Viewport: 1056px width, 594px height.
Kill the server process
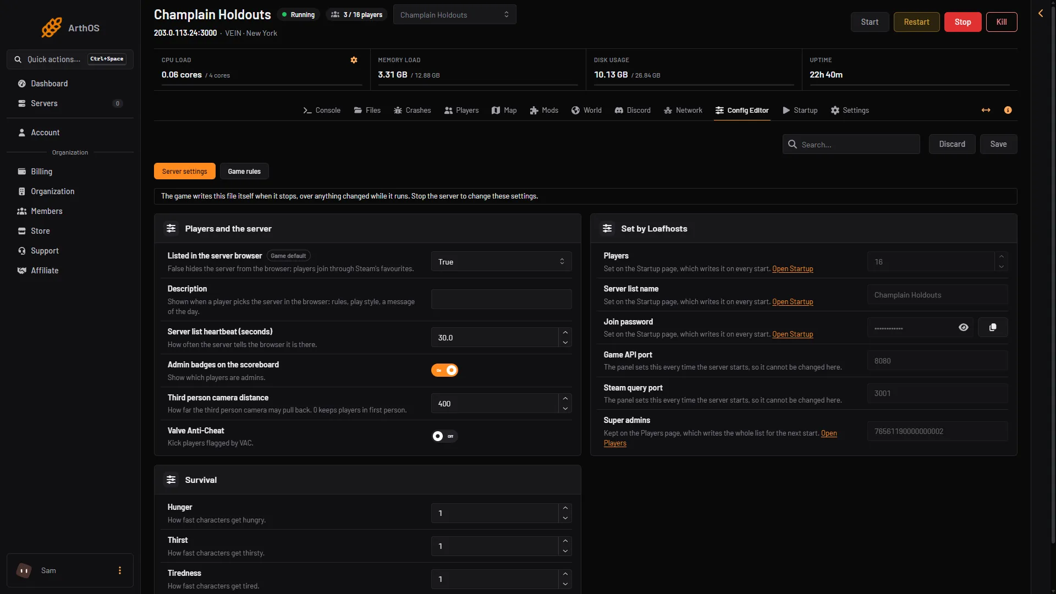(1001, 22)
